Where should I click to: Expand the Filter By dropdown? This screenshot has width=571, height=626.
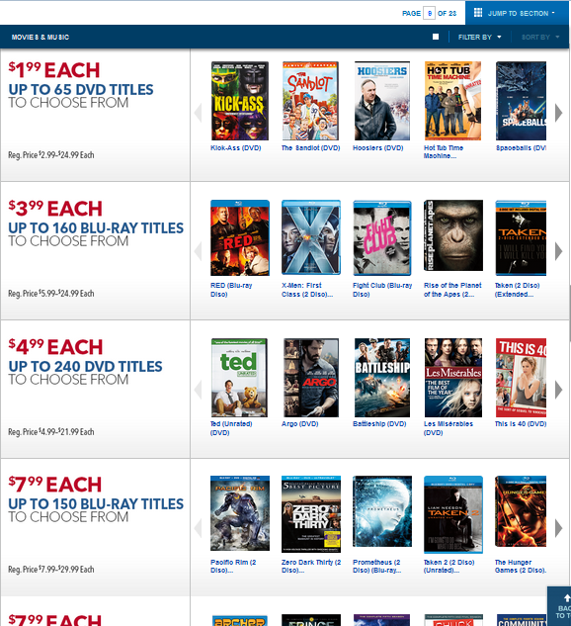(480, 38)
